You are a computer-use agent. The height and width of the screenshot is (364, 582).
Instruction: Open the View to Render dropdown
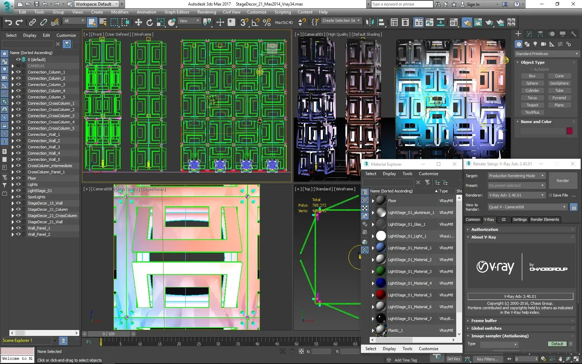[527, 207]
